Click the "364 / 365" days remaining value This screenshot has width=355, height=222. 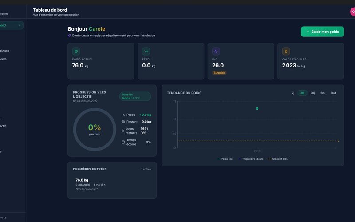click(x=144, y=131)
